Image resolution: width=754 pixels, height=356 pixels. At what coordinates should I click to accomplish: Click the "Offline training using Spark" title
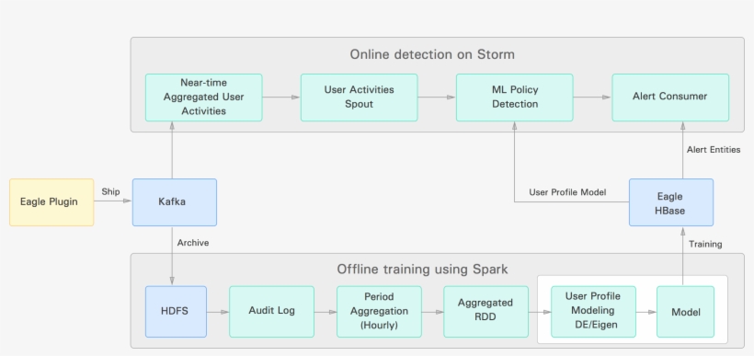point(422,269)
